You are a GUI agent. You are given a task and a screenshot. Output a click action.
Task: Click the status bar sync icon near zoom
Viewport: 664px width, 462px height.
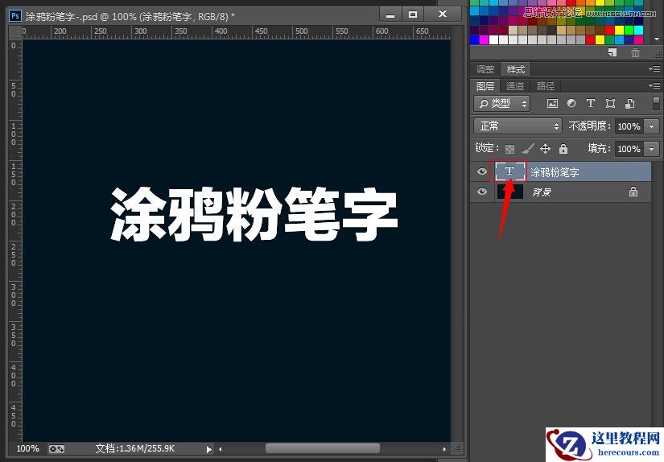56,448
